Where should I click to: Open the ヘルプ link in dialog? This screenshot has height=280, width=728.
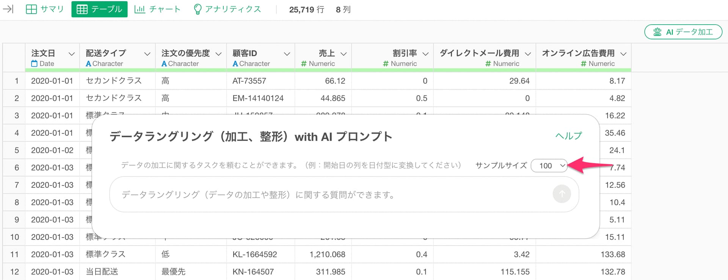568,136
